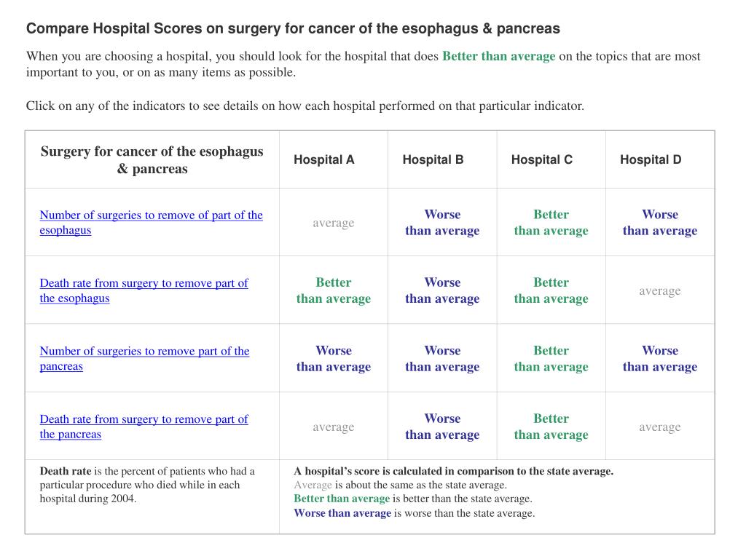This screenshot has height=559, width=746.
Task: Click the Hospital C column header
Action: click(542, 159)
